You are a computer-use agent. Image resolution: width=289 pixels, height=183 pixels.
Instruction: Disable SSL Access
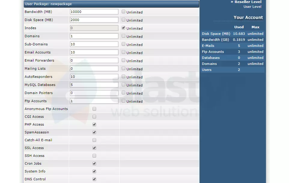coord(94,148)
